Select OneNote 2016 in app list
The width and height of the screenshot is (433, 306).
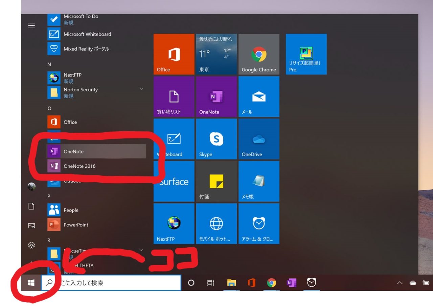click(x=79, y=166)
